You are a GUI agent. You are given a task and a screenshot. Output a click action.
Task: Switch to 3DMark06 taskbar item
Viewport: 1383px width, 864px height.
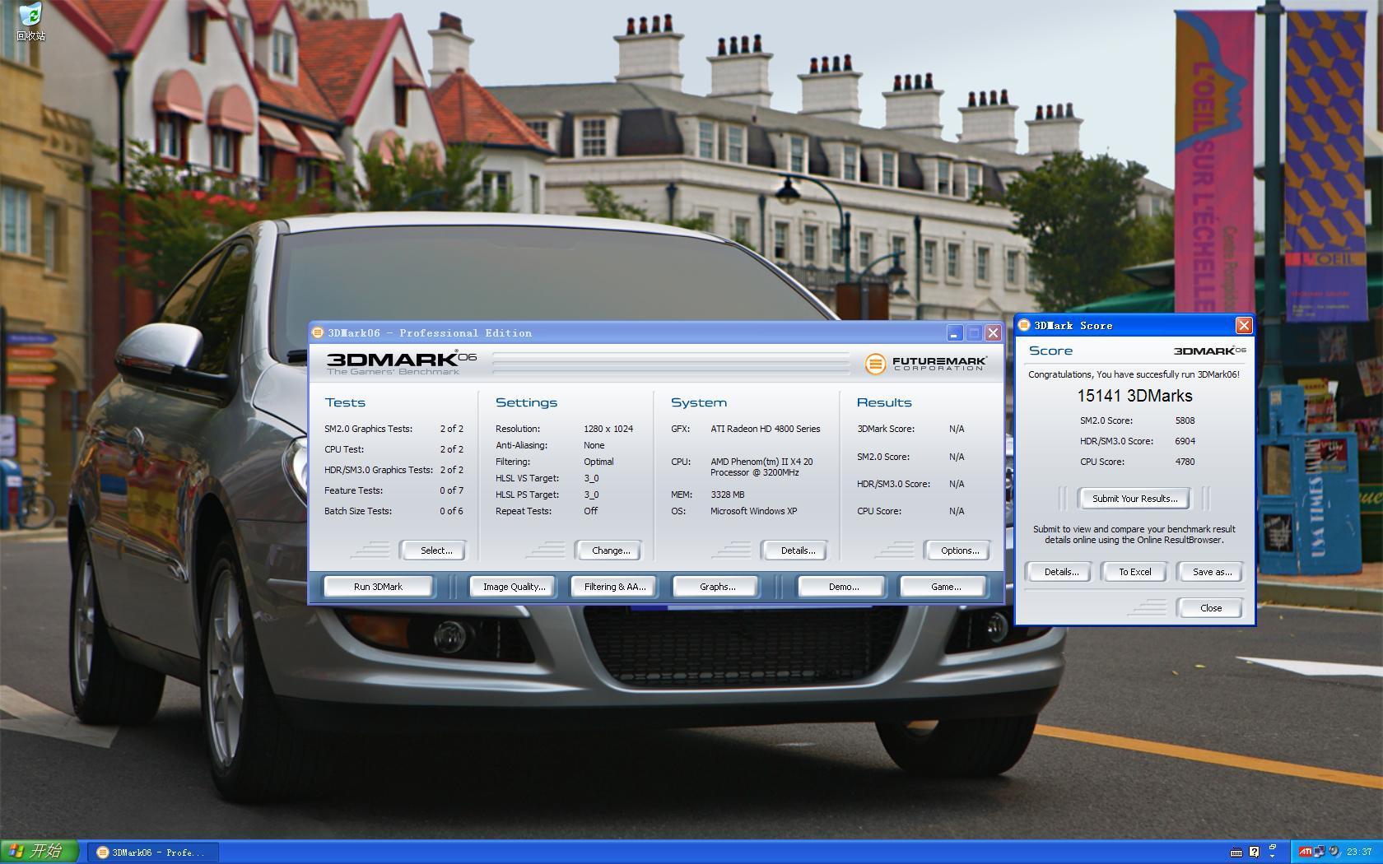pos(152,852)
